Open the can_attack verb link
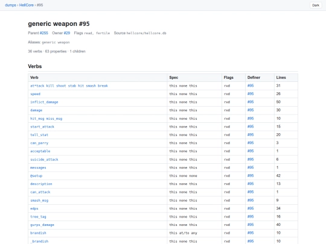This screenshot has width=326, height=244. (40, 192)
